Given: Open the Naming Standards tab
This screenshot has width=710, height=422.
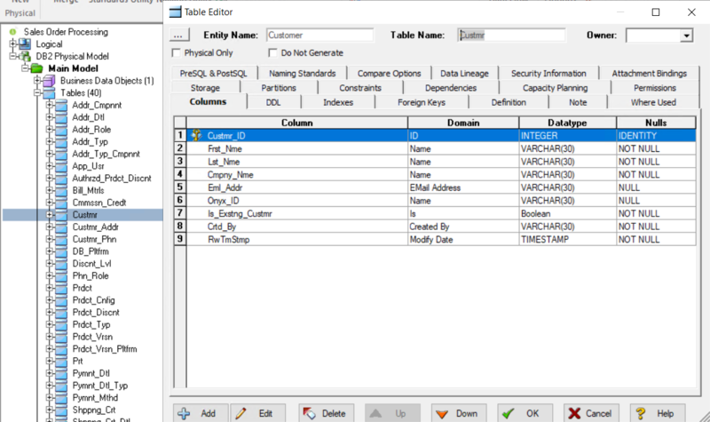Looking at the screenshot, I should 303,74.
